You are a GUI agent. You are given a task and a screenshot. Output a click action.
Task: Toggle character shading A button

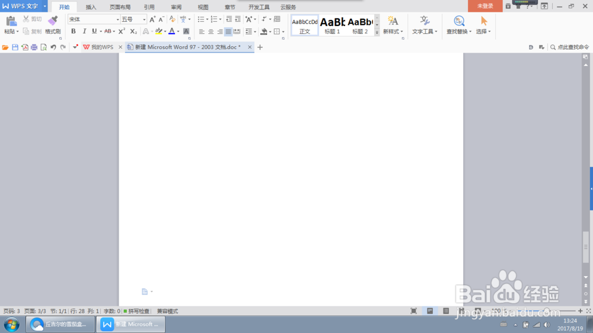[186, 31]
